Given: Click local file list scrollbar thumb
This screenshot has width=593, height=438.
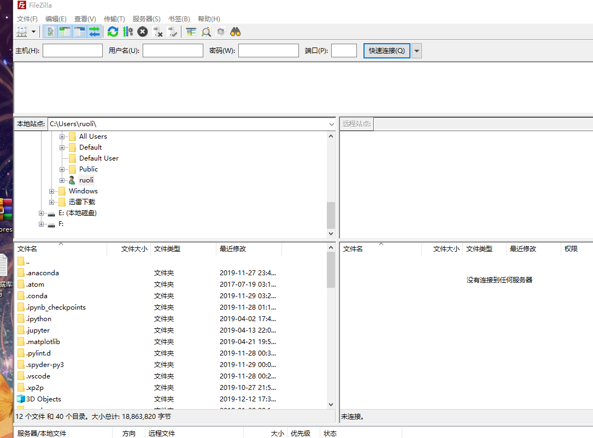Looking at the screenshot, I should 331,270.
